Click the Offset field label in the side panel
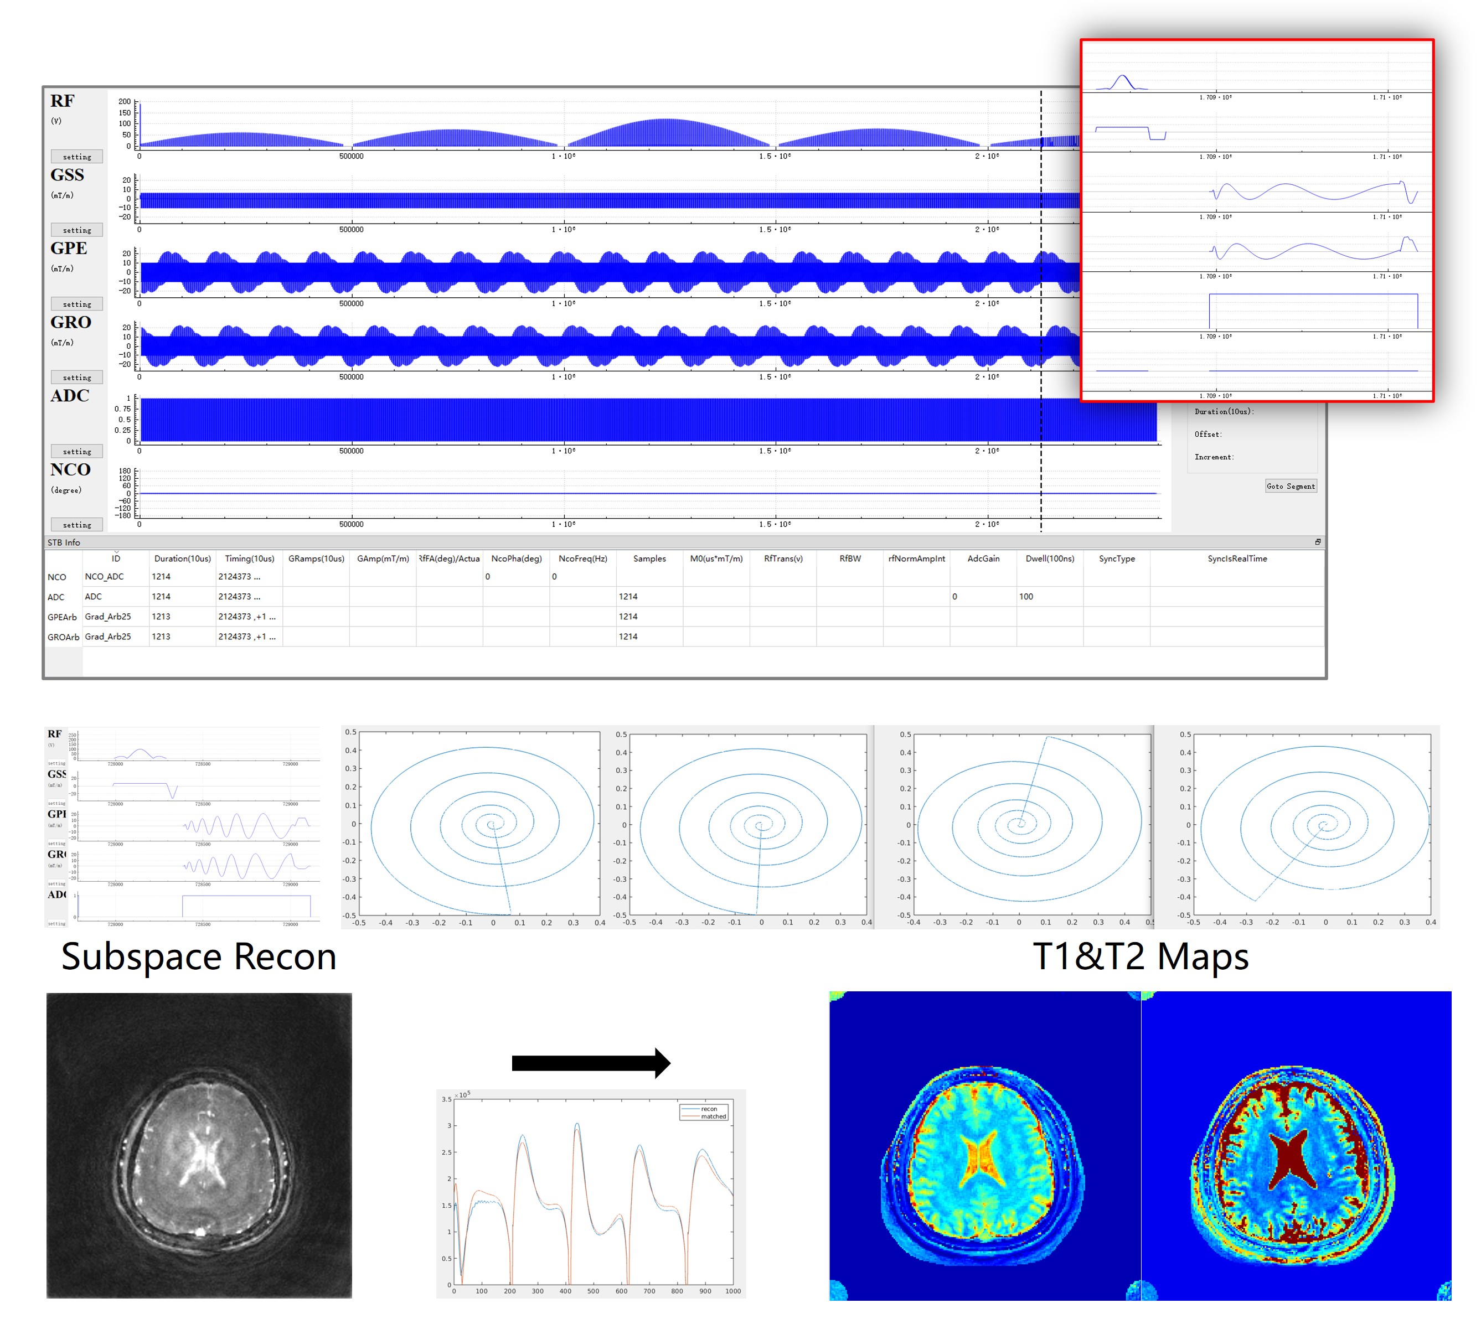 [1208, 435]
